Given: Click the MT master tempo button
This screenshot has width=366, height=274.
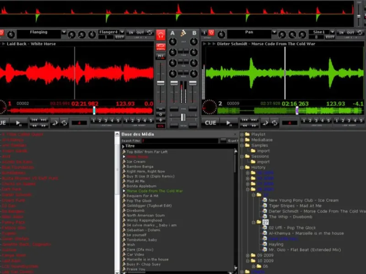Looking at the screenshot, I should click(x=161, y=56).
